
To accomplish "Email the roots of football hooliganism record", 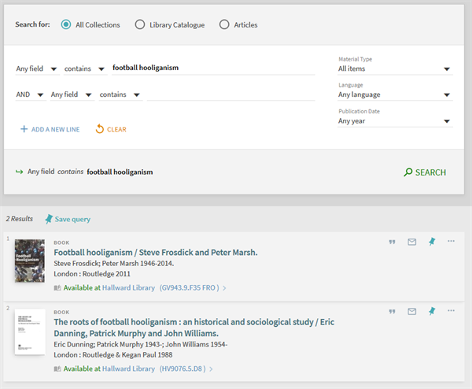I will click(x=411, y=311).
